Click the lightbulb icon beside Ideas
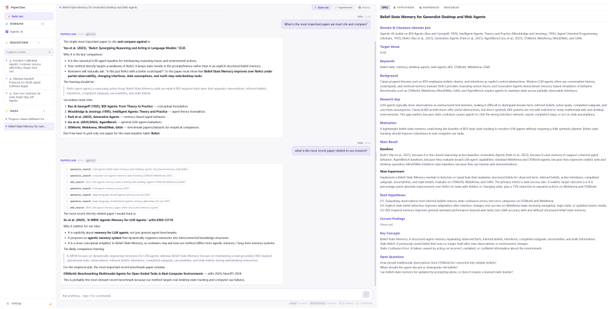This screenshot has width=611, height=309. [7, 111]
